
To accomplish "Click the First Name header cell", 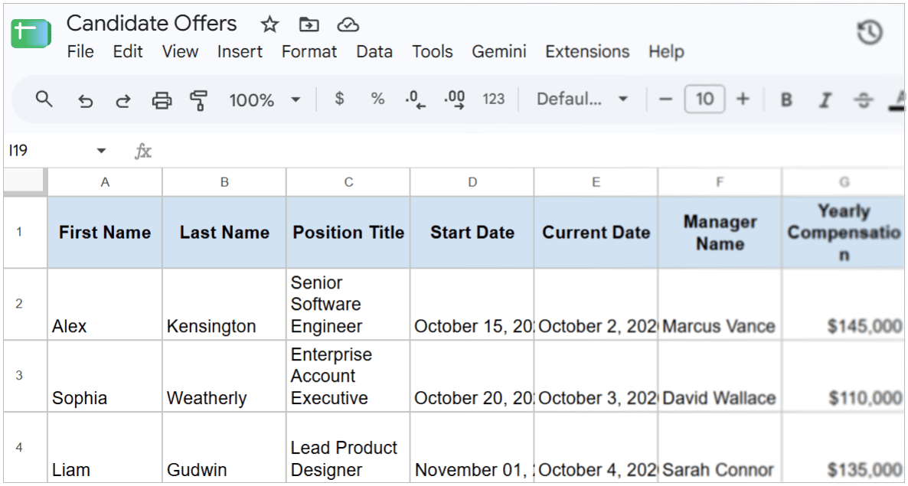I will (105, 232).
